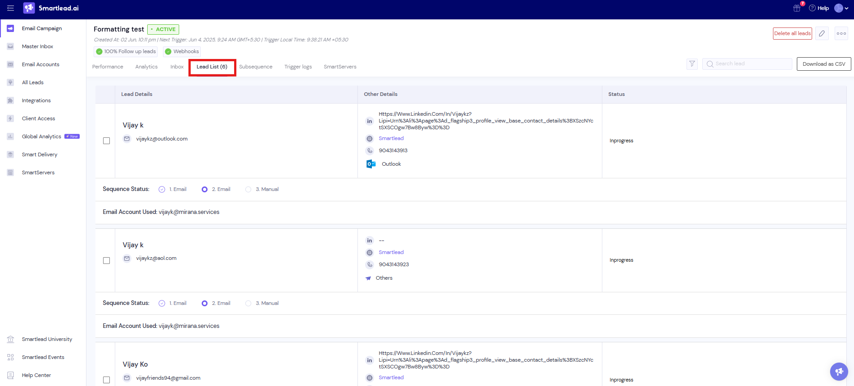Switch to the Inbox tab

(177, 67)
